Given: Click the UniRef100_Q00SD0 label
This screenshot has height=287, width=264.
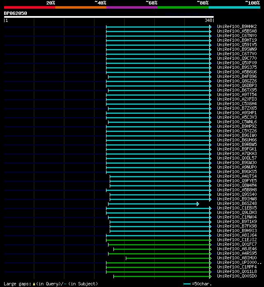Looking at the screenshot, I should (237, 276).
